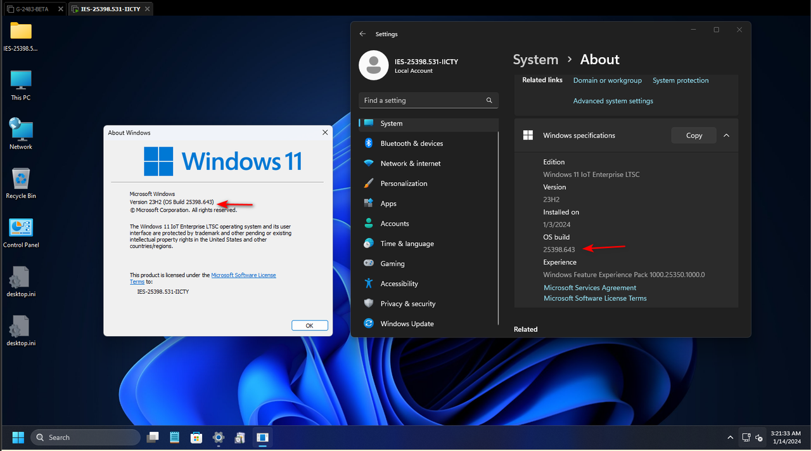Open Domain or workgroup link

coord(607,81)
